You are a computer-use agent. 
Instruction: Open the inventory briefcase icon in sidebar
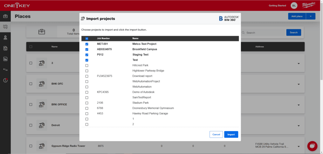[5, 16]
